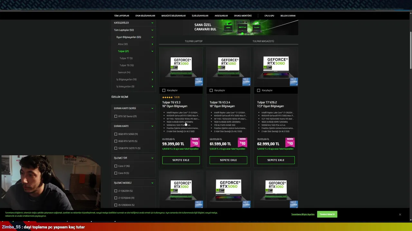
Task: Open İŞ BİLGİSAYARLARI menu
Action: coord(200,16)
